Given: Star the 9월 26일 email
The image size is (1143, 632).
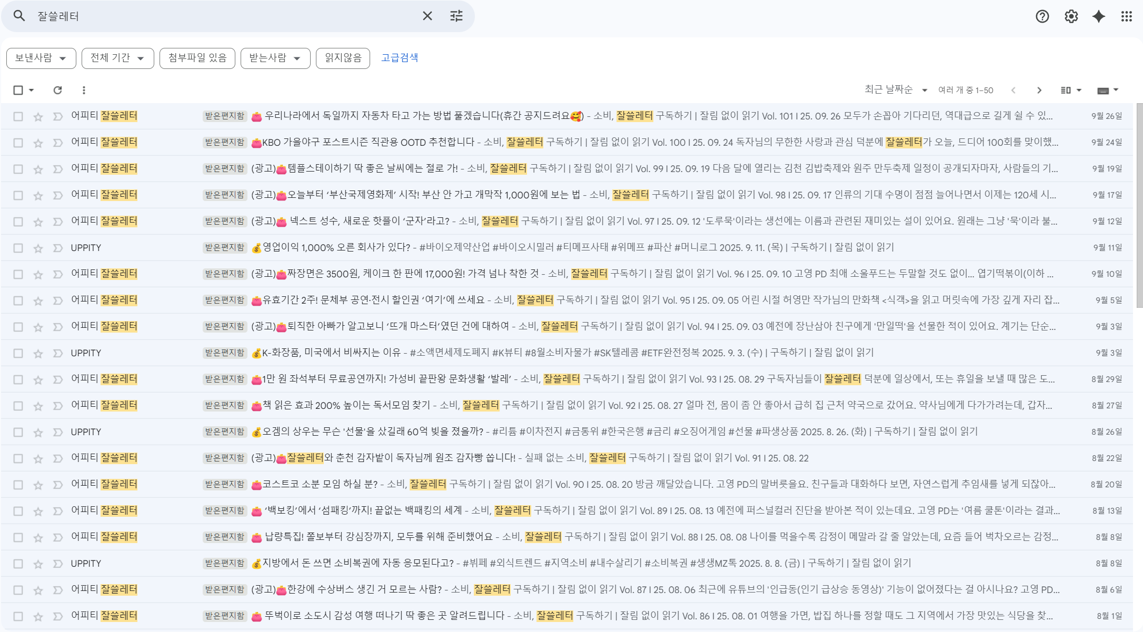Looking at the screenshot, I should point(38,116).
